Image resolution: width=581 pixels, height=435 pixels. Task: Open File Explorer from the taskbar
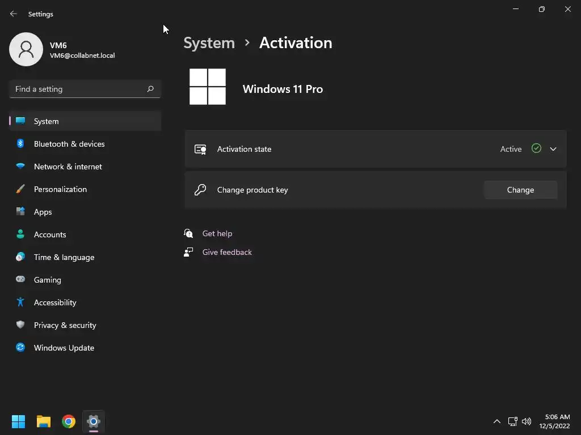tap(44, 421)
